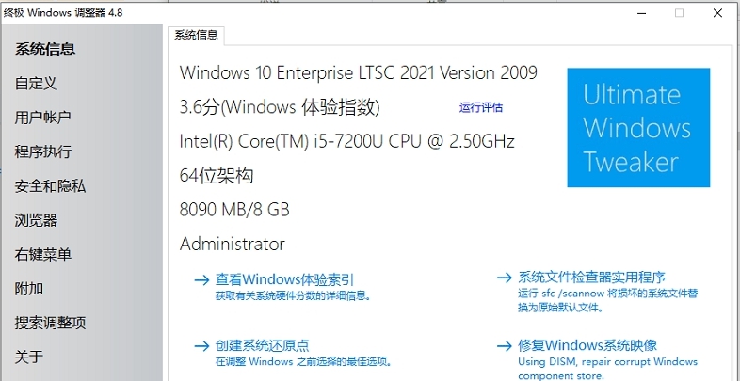
Task: Open the 系统信息 sidebar section
Action: click(x=45, y=49)
